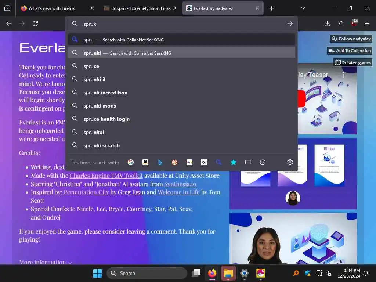376x282 pixels.
Task: Open Task View on the taskbar
Action: pyautogui.click(x=196, y=273)
